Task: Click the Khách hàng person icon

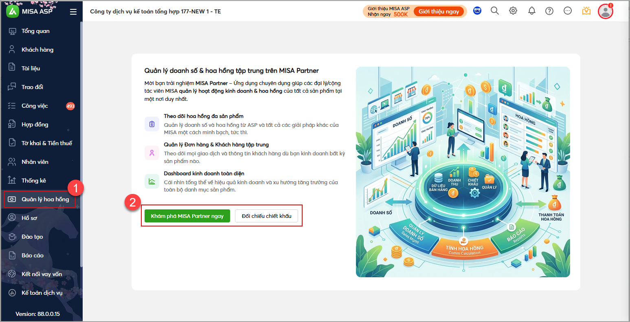Action: (x=12, y=50)
